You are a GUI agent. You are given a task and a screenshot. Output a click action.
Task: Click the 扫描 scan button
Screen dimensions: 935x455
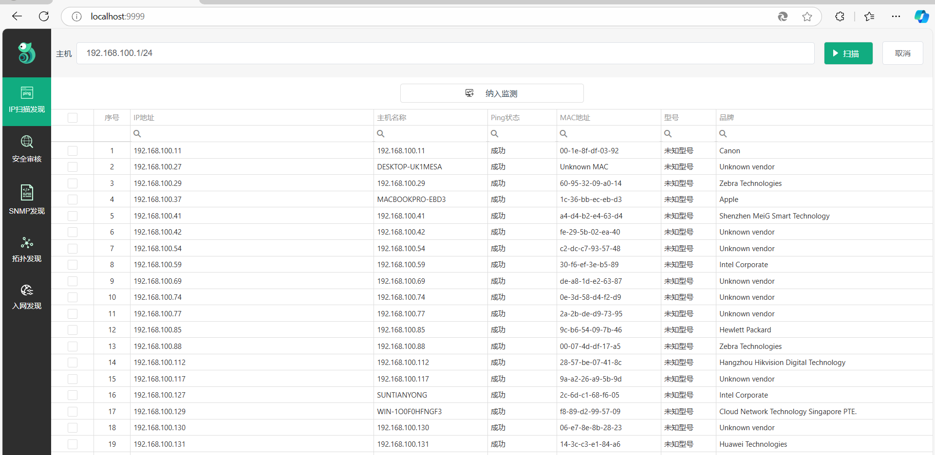click(848, 54)
